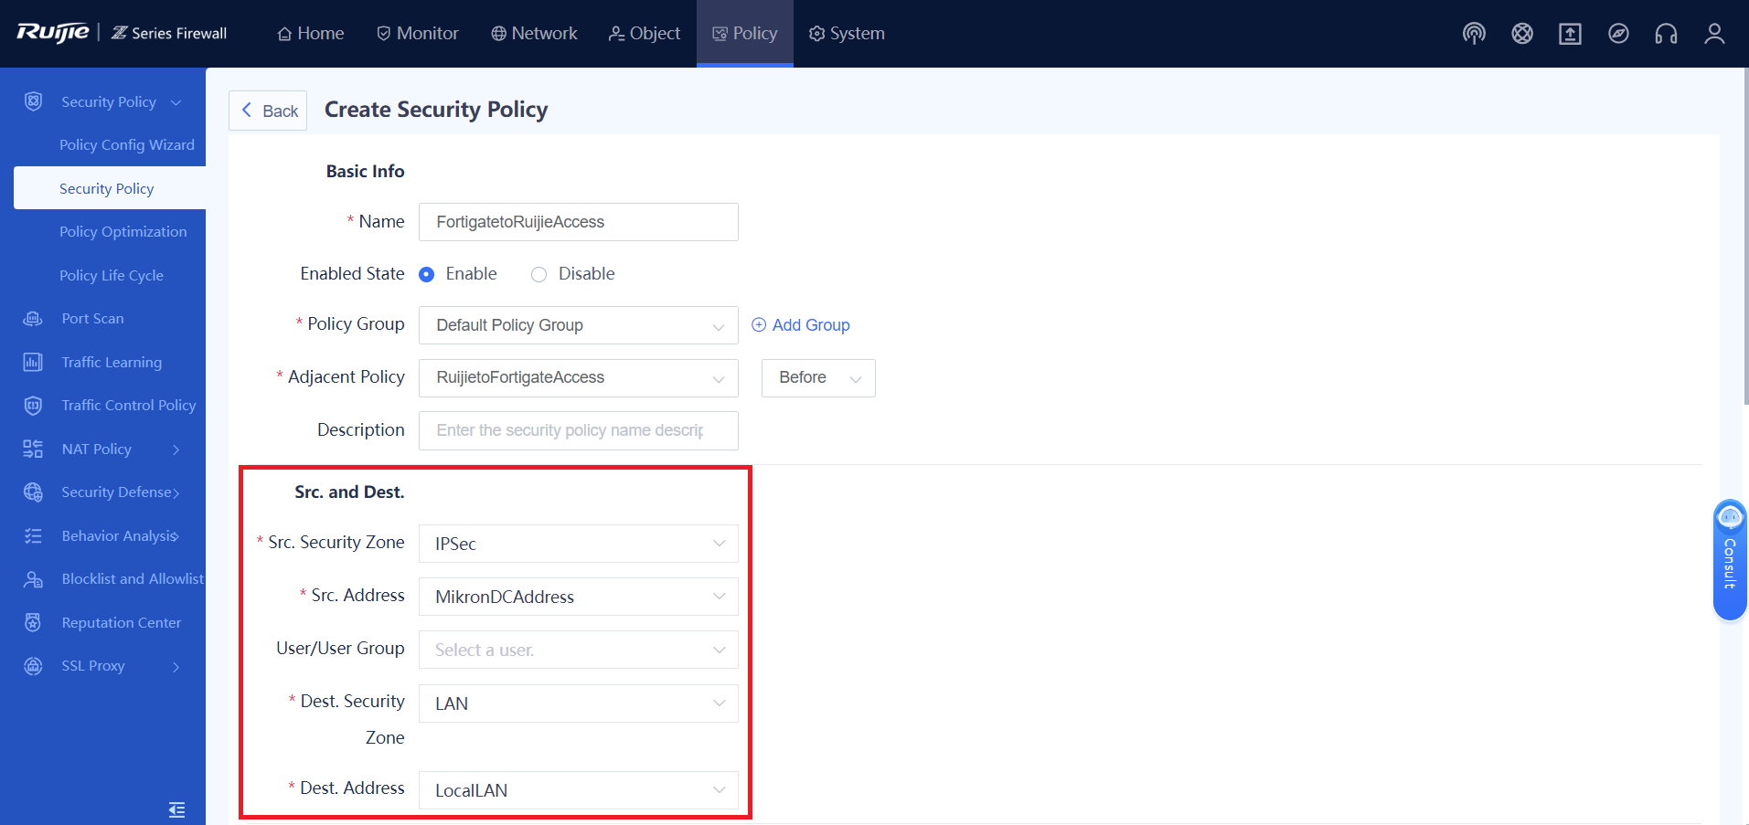The image size is (1749, 825).
Task: Click the Back arrow chevron icon
Action: tap(246, 111)
